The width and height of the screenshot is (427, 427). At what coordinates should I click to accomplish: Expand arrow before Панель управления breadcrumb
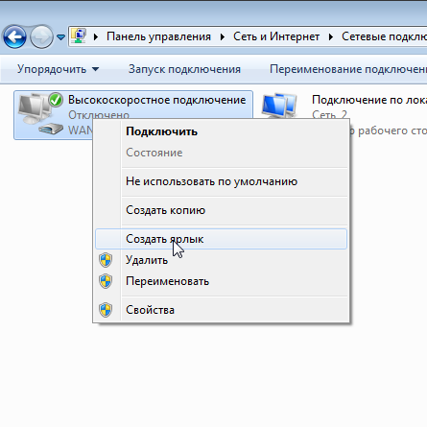tap(96, 36)
